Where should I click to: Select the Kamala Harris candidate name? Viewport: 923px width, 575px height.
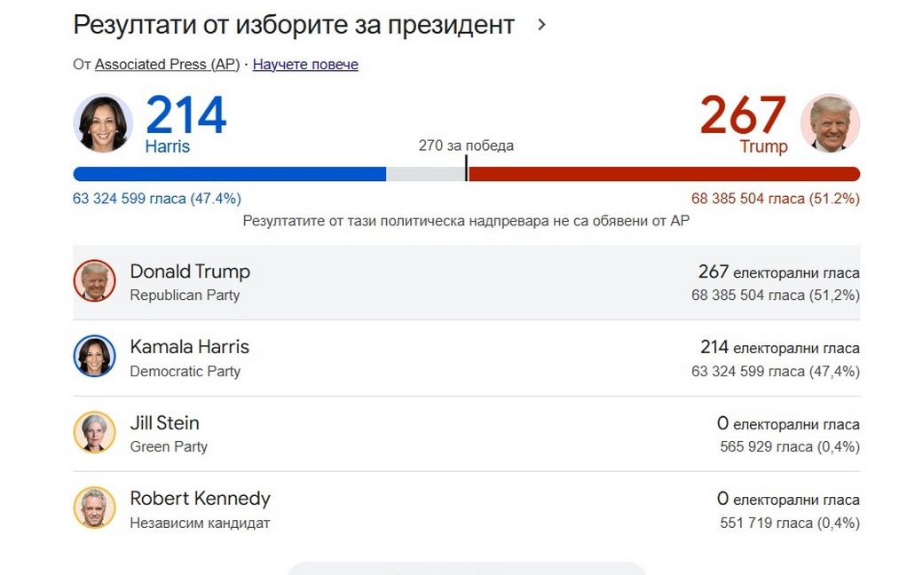[x=189, y=347]
